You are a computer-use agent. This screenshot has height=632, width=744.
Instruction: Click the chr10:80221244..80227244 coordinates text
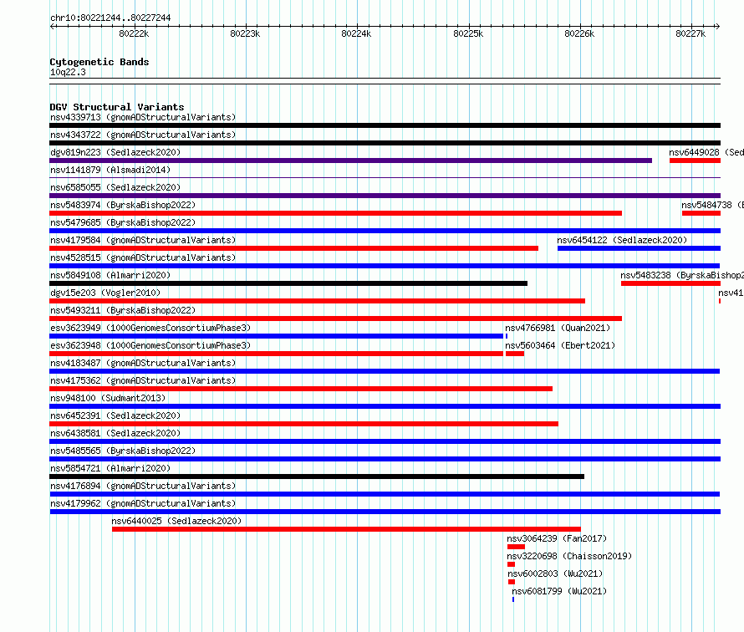tap(110, 18)
